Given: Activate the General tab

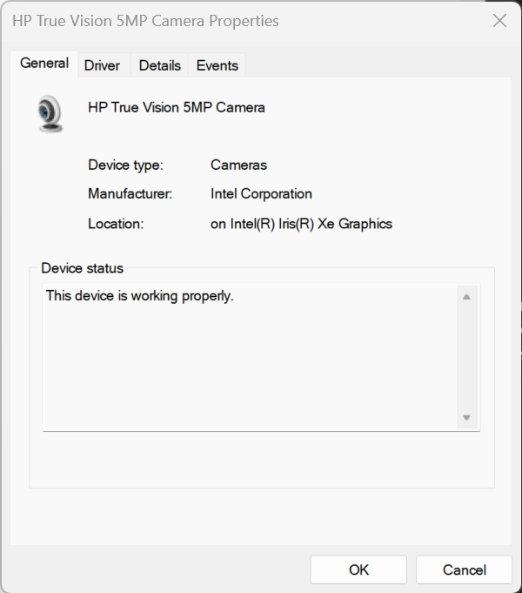Looking at the screenshot, I should 44,64.
